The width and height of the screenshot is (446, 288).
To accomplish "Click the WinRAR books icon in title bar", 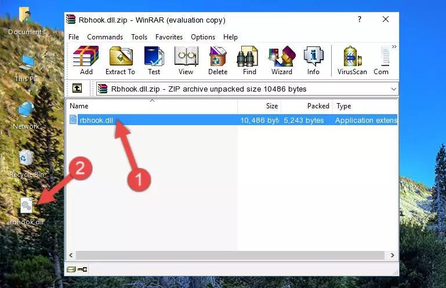I will (x=71, y=19).
